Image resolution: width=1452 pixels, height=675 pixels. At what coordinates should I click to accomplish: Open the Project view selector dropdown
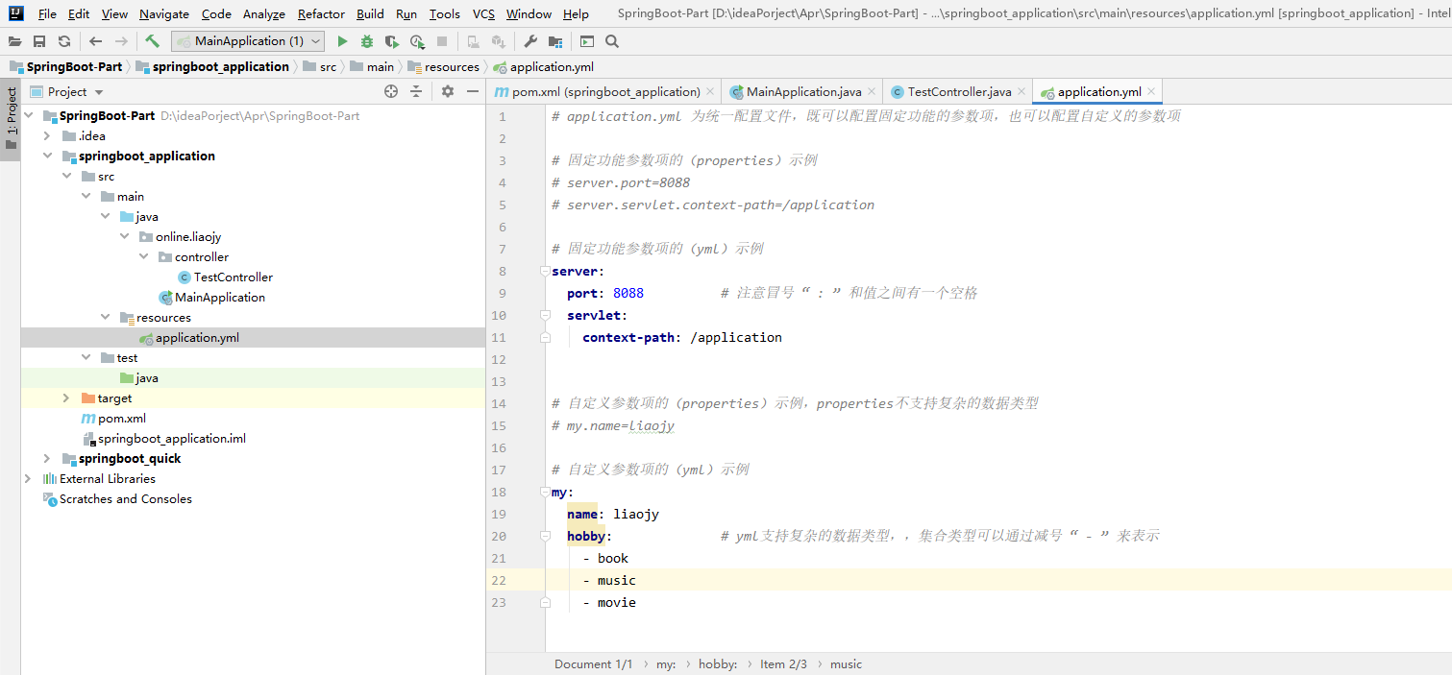pos(66,91)
